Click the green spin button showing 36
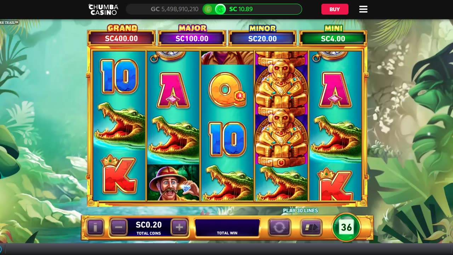The height and width of the screenshot is (255, 453). [x=346, y=227]
